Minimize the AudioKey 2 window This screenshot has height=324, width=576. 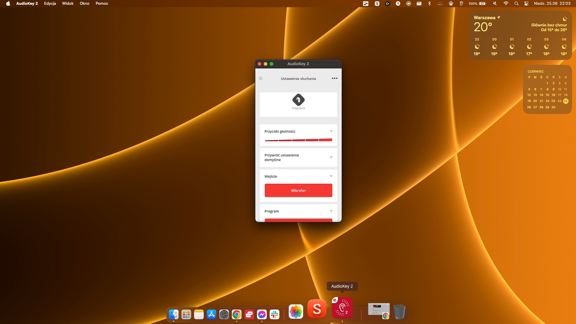coord(265,64)
